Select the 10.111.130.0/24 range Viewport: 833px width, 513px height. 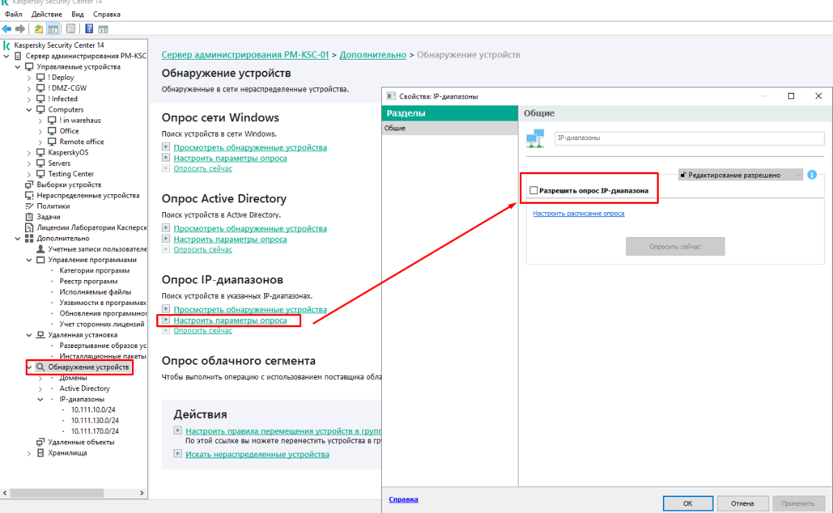94,420
